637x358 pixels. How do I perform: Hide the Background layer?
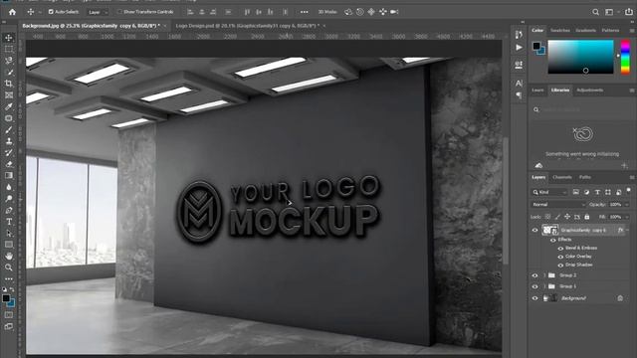534,298
